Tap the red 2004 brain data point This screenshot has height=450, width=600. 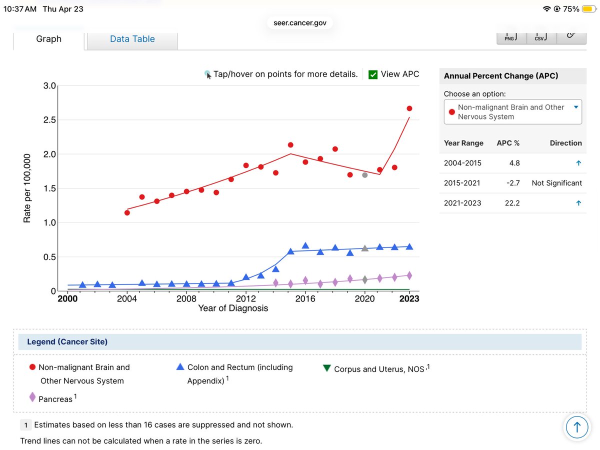click(127, 212)
